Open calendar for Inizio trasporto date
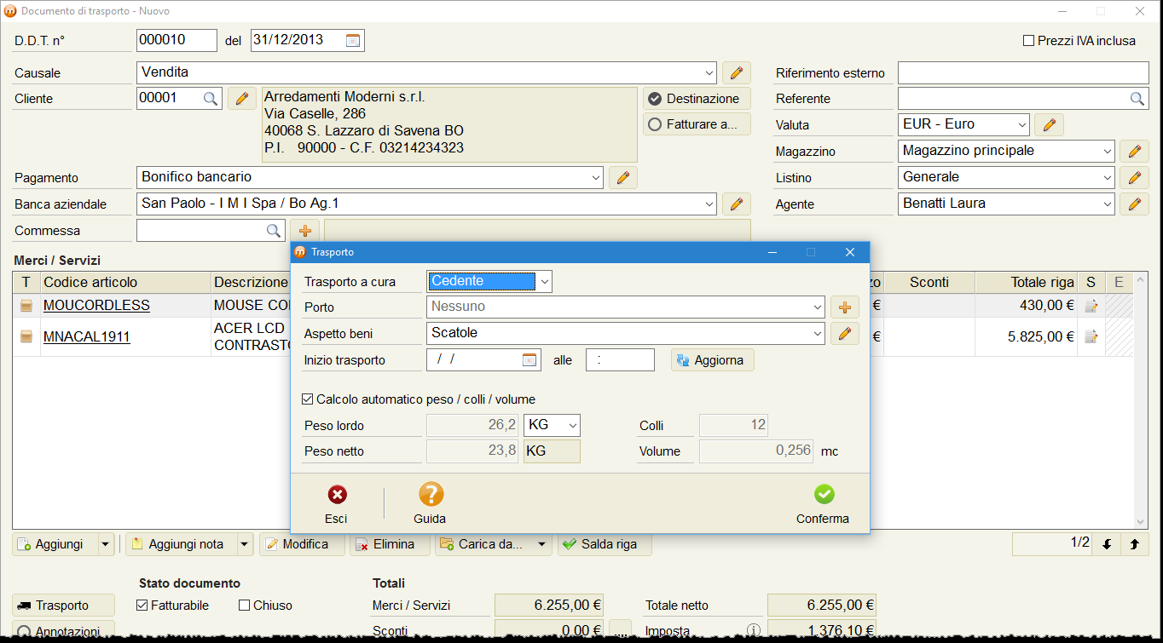Image resolution: width=1163 pixels, height=643 pixels. coord(529,360)
